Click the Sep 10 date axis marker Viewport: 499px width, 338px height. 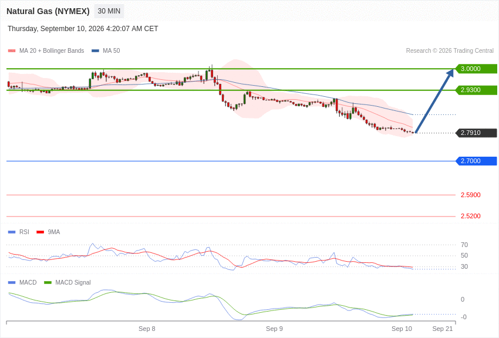402,329
